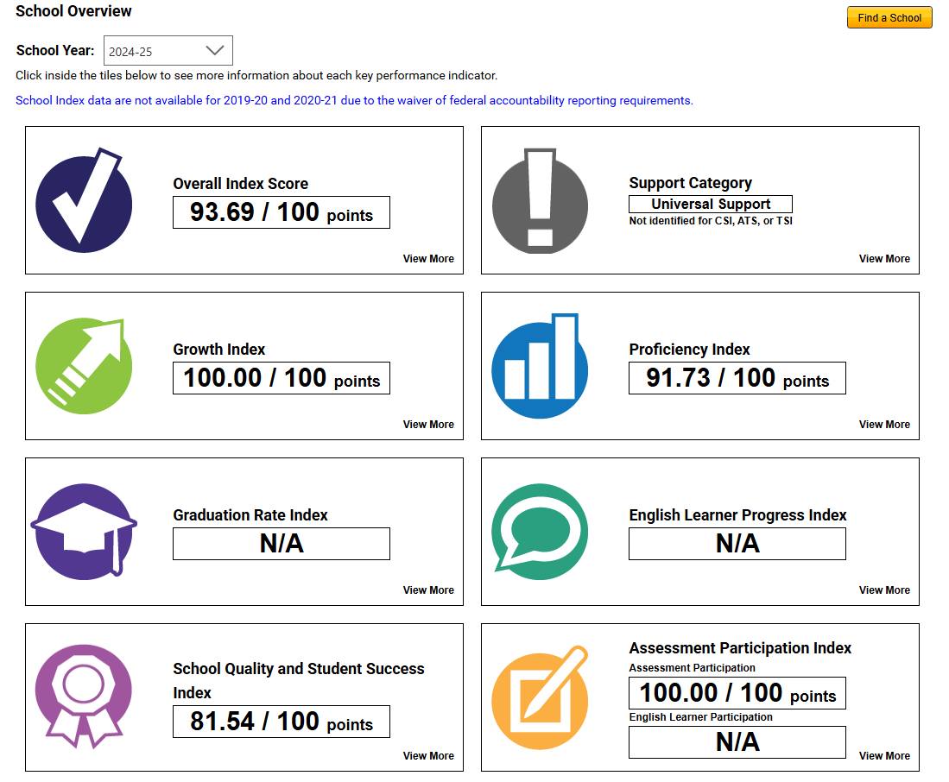This screenshot has width=949, height=782.
Task: Click the 'Assessment Participation' sub-label
Action: coord(692,668)
